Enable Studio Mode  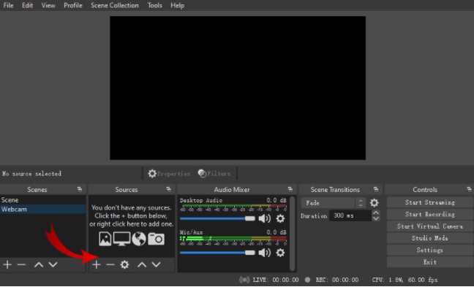pyautogui.click(x=430, y=238)
